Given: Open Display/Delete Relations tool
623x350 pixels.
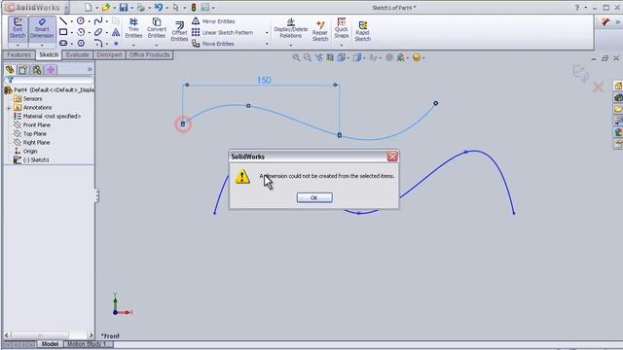Looking at the screenshot, I should (291, 28).
